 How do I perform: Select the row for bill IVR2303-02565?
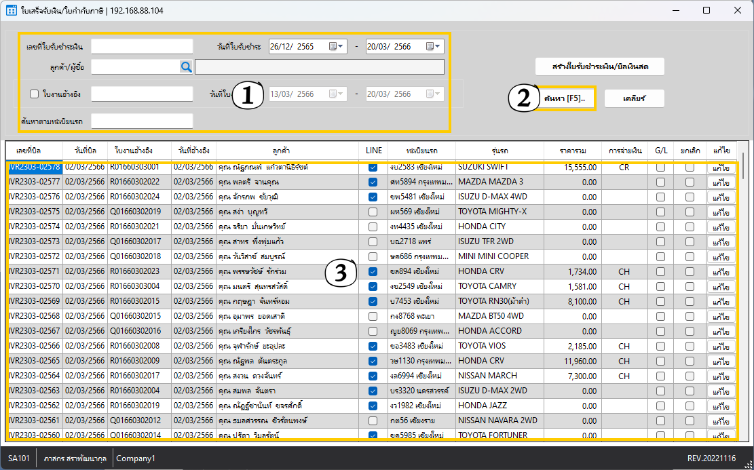point(34,361)
